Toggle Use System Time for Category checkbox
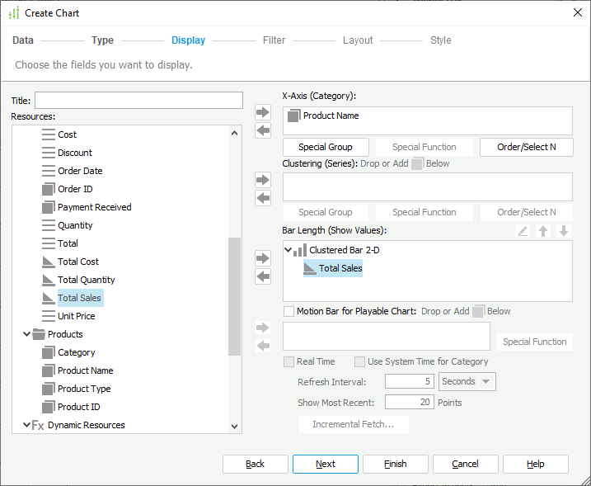 pyautogui.click(x=359, y=361)
